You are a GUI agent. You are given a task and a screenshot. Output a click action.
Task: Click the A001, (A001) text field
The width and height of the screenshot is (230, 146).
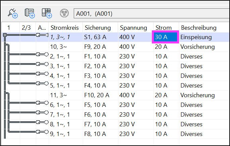(152, 14)
